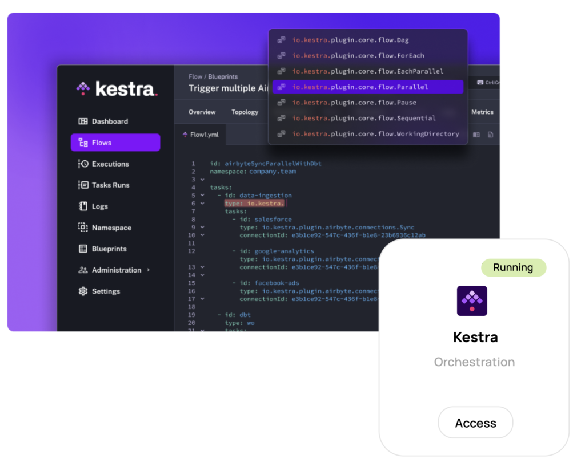Image resolution: width=585 pixels, height=467 pixels.
Task: Expand the Administration submenu chevron
Action: click(149, 270)
